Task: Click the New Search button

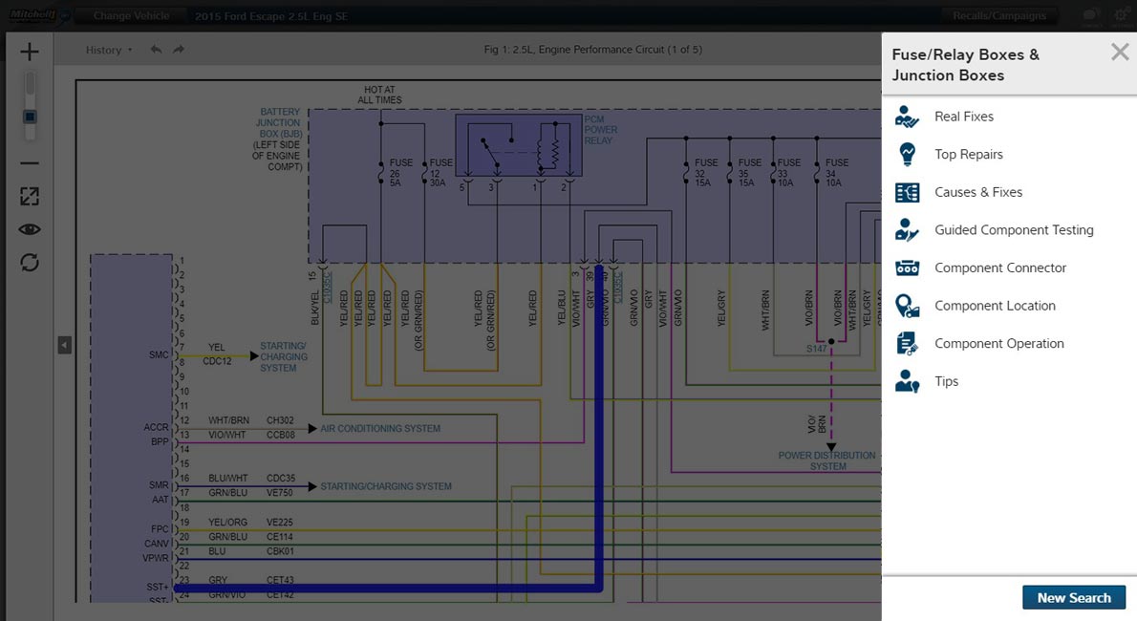Action: coord(1074,598)
